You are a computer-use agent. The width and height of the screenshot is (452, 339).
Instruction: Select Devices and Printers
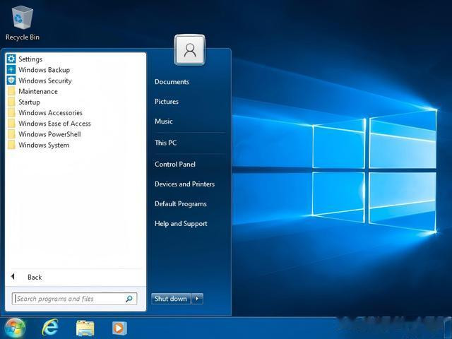point(184,184)
